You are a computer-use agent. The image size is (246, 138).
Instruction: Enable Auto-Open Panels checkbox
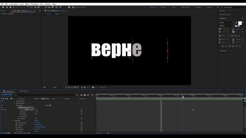pos(73,7)
